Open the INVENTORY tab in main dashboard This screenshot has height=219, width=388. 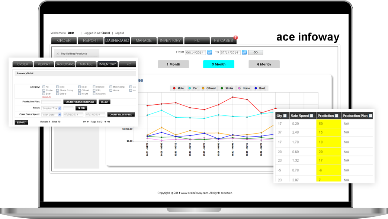pos(170,40)
